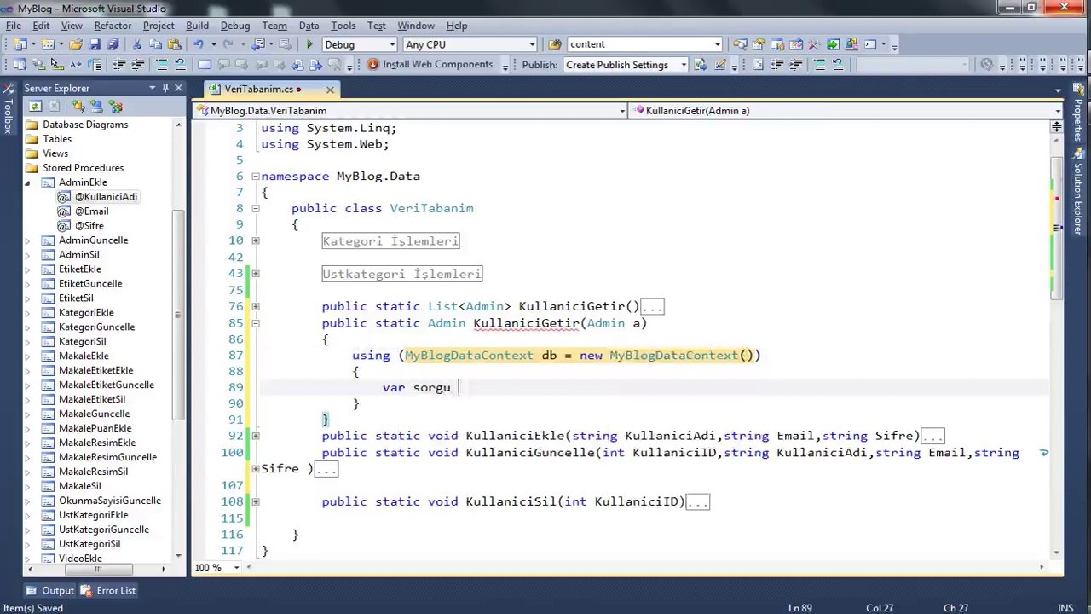Image resolution: width=1091 pixels, height=614 pixels.
Task: Open the content find combo box
Action: (718, 44)
